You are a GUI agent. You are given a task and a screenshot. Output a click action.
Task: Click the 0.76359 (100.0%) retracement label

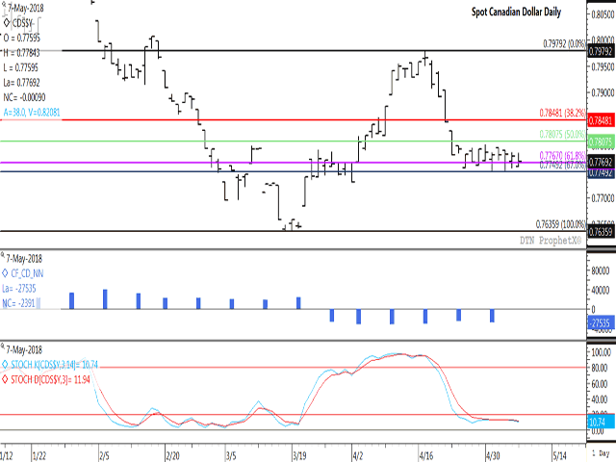pos(560,224)
